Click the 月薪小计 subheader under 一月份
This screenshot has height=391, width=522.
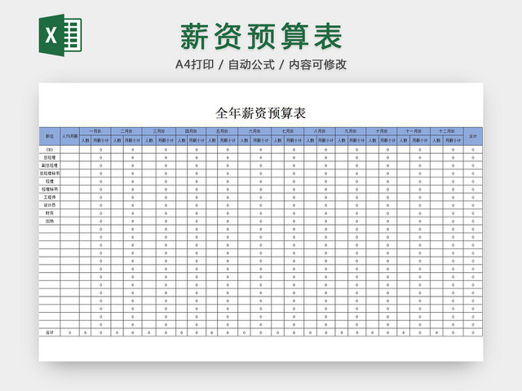100,140
